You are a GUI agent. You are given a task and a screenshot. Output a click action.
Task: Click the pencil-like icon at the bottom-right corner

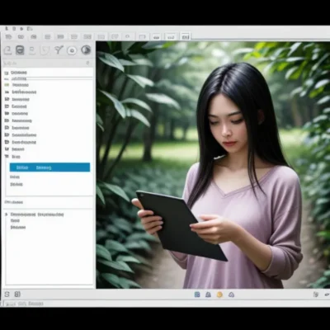point(327,295)
